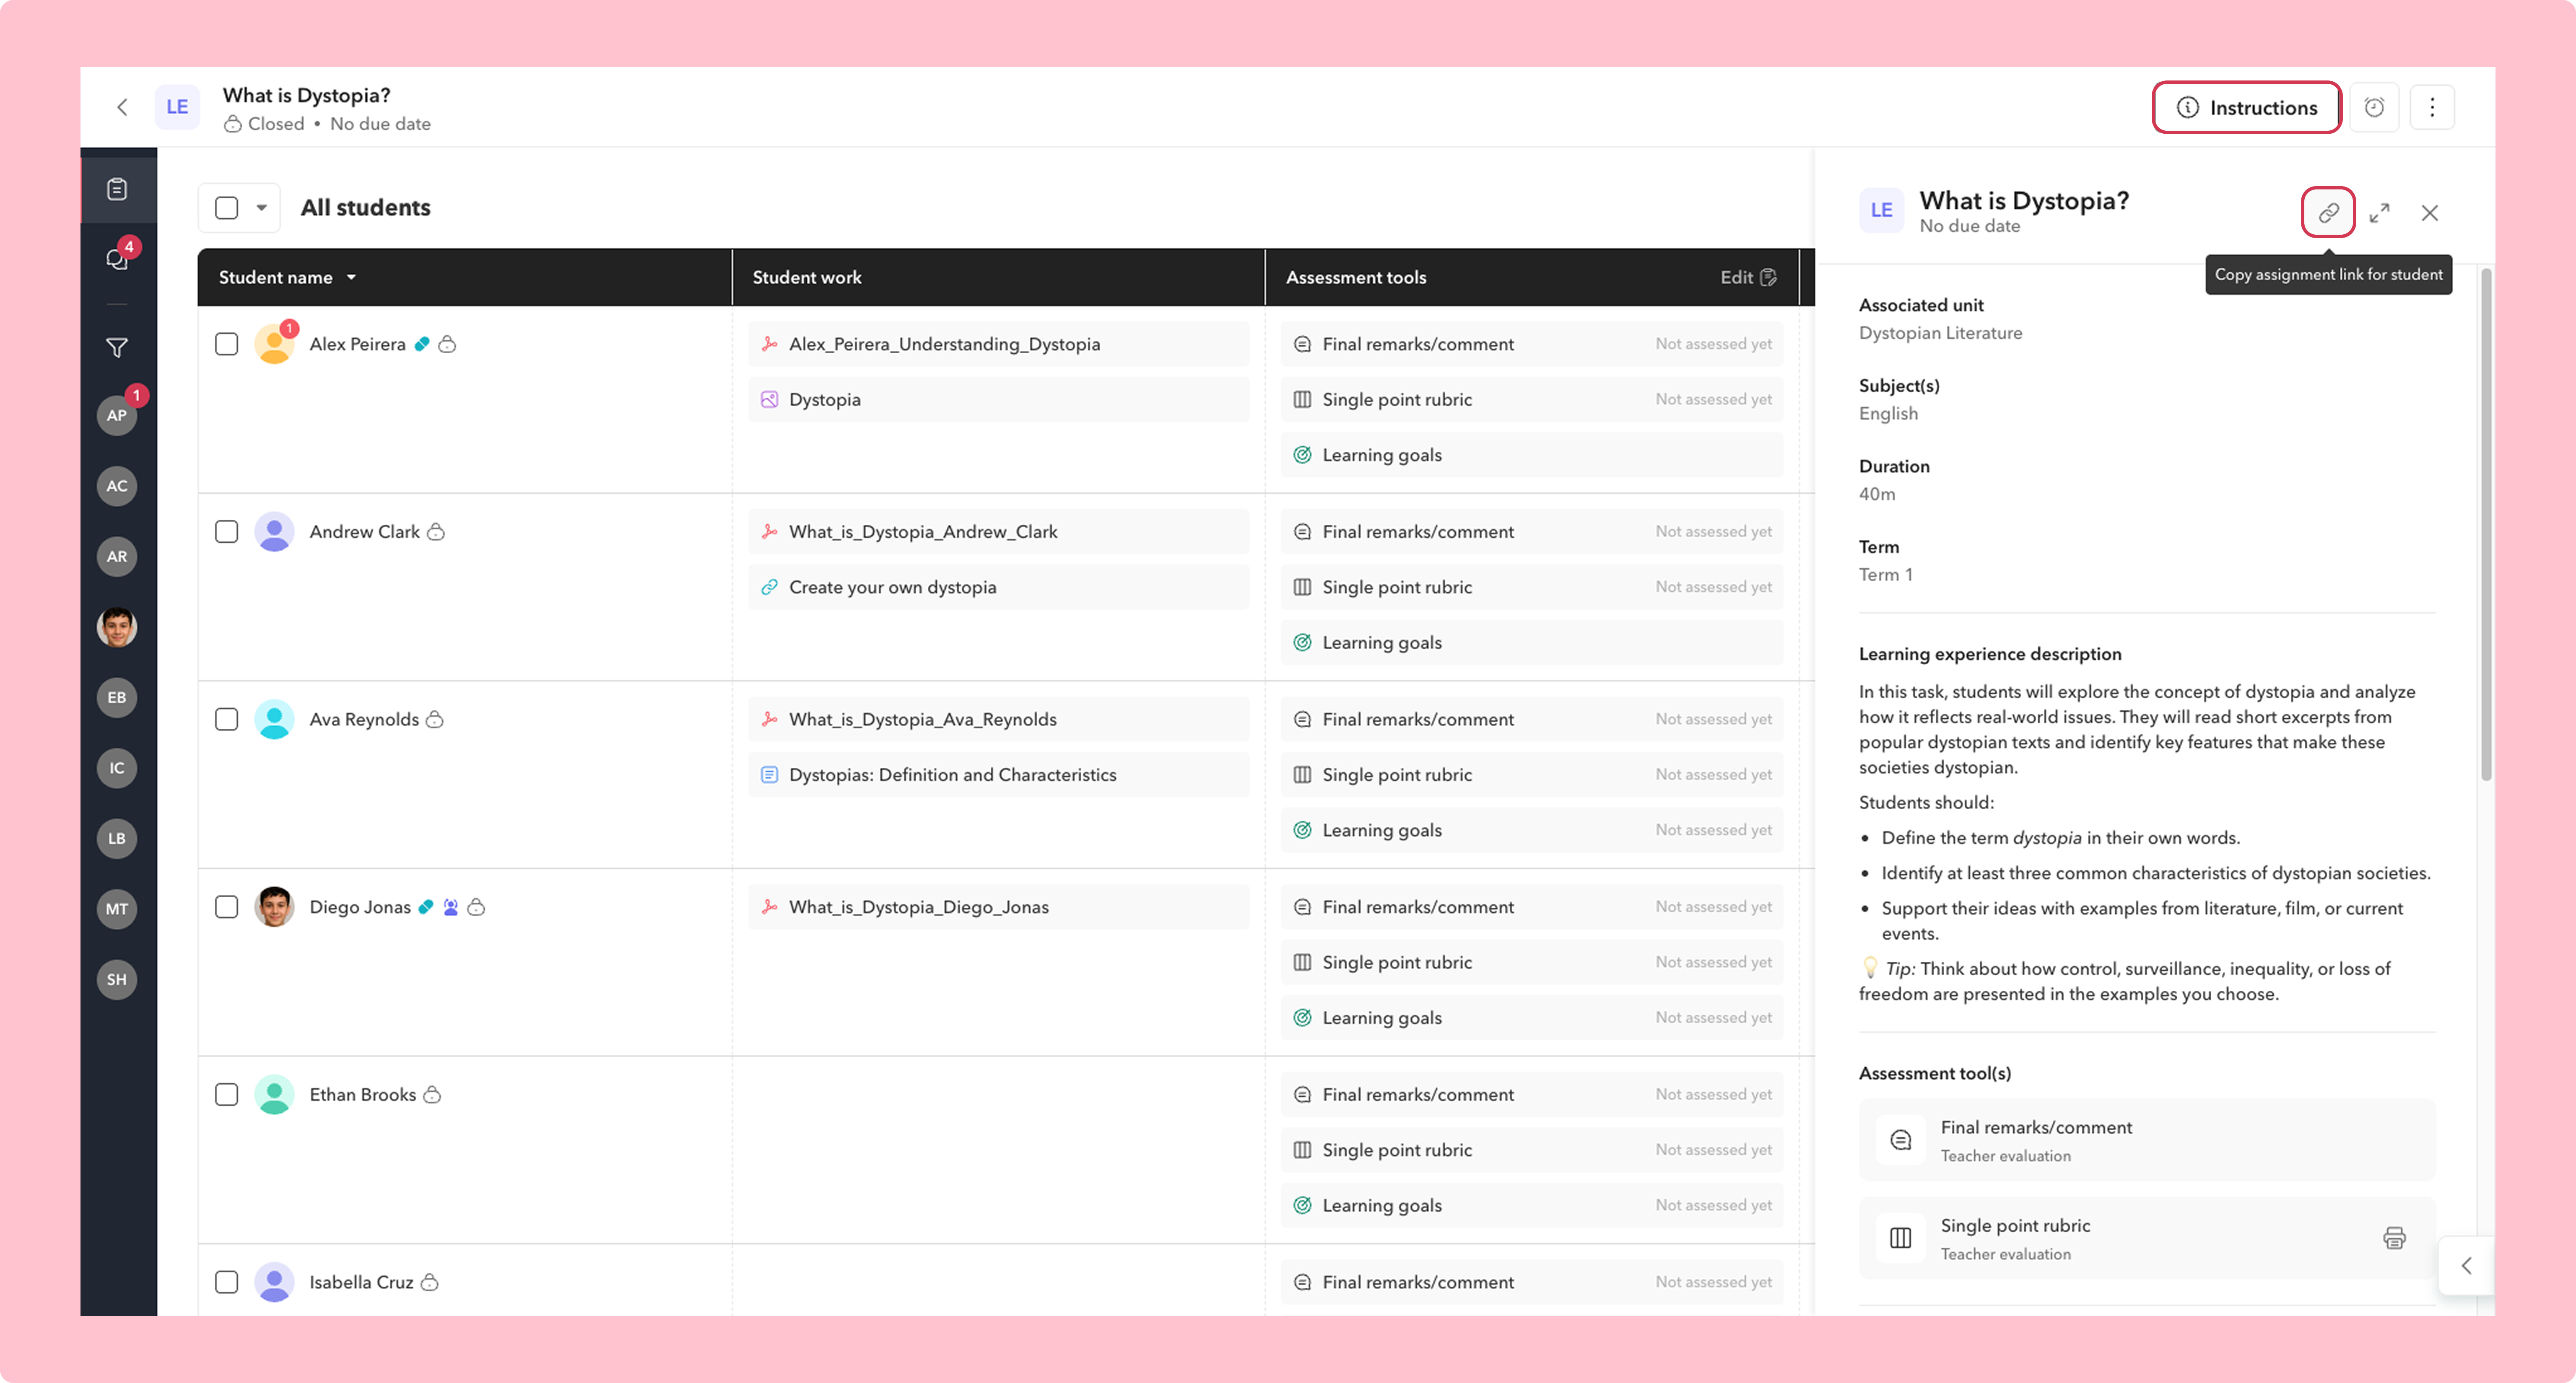The height and width of the screenshot is (1383, 2576).
Task: Open the What_is_Dystopia_Diego_Jonas file
Action: 998,906
